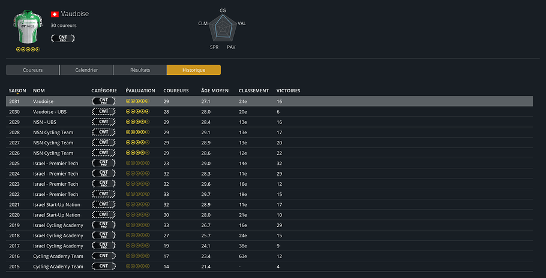Click the CNT category badge for 2015

(x=104, y=266)
